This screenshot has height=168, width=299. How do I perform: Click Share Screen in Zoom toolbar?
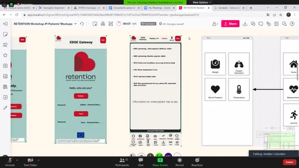click(x=160, y=162)
